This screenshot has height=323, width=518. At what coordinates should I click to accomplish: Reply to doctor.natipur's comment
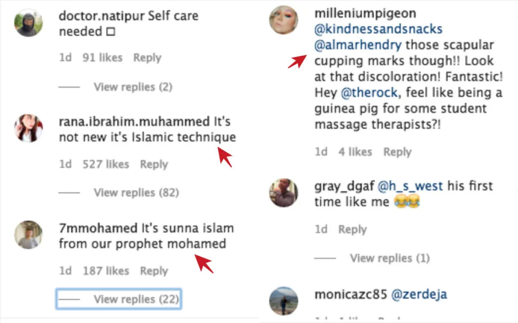tap(147, 58)
